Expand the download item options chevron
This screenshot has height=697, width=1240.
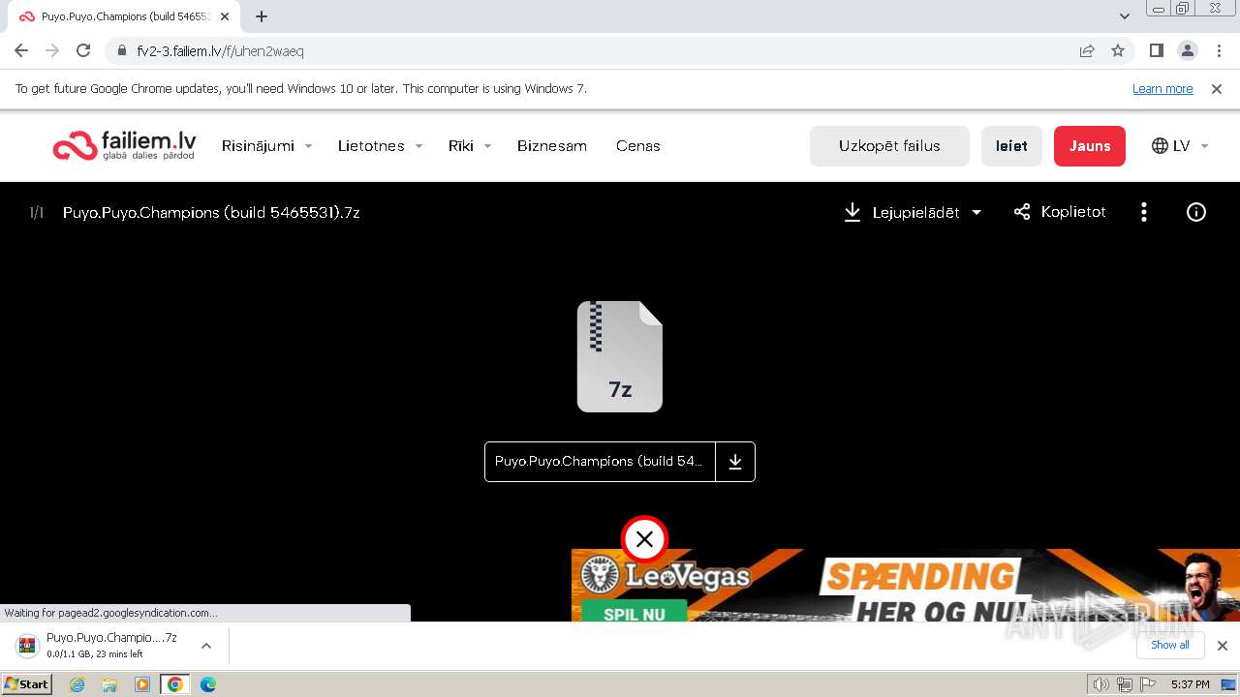coord(206,646)
